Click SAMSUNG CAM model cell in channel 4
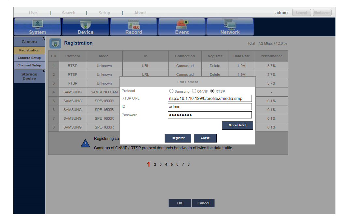 104,92
